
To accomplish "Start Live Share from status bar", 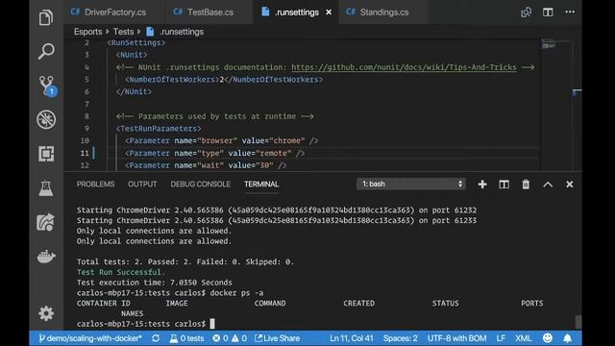I will (x=278, y=338).
